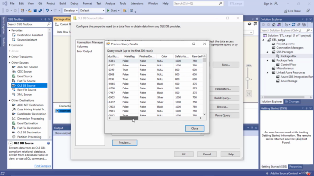The image size is (314, 176).
Task: Select DataReader Destination item
Action: tap(31, 114)
